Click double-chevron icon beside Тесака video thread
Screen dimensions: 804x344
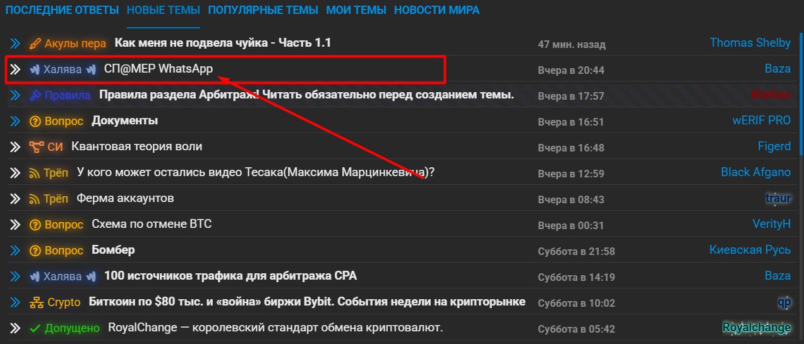point(15,173)
